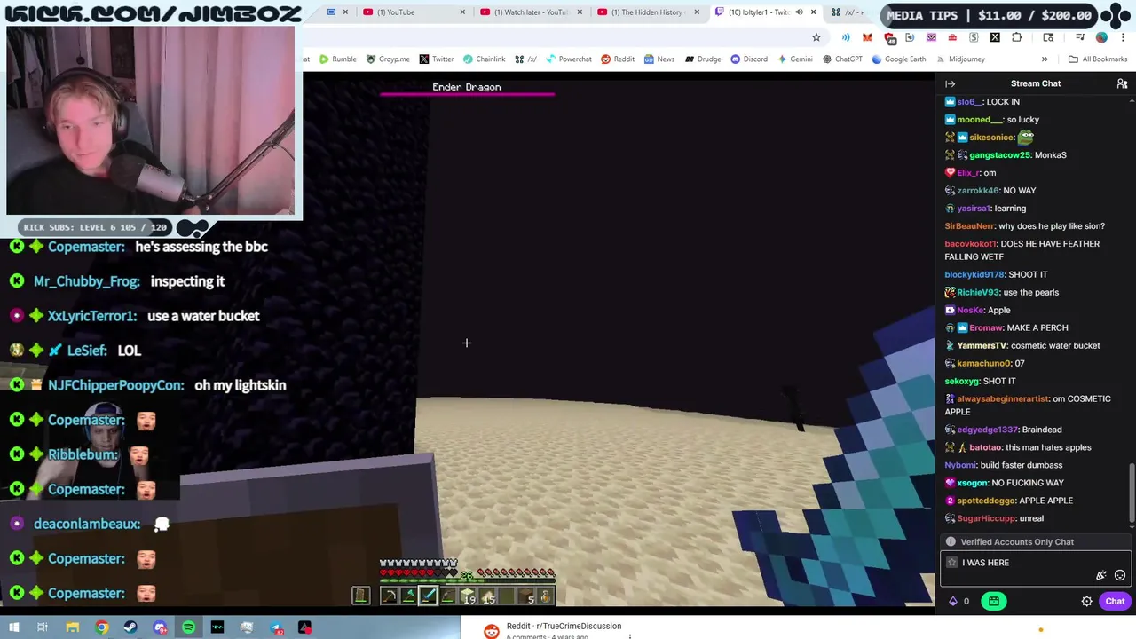Open chat settings gear icon
The width and height of the screenshot is (1136, 639).
pos(1086,601)
